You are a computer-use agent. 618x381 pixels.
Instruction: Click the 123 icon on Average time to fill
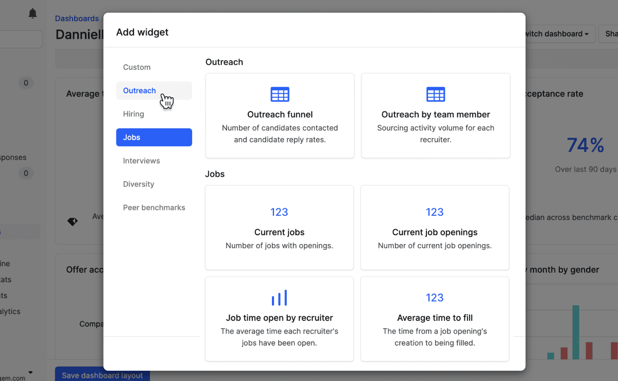point(435,298)
